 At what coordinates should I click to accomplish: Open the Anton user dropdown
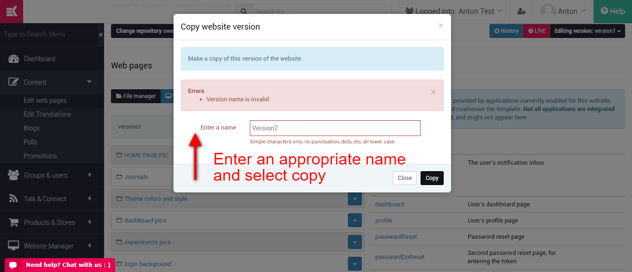pyautogui.click(x=563, y=11)
